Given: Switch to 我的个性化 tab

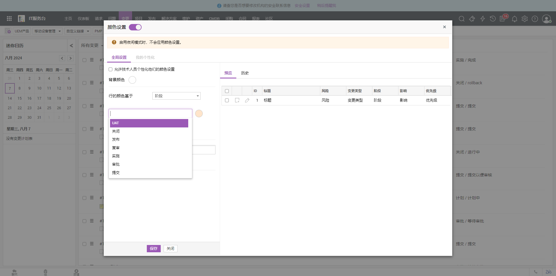Looking at the screenshot, I should (145, 57).
